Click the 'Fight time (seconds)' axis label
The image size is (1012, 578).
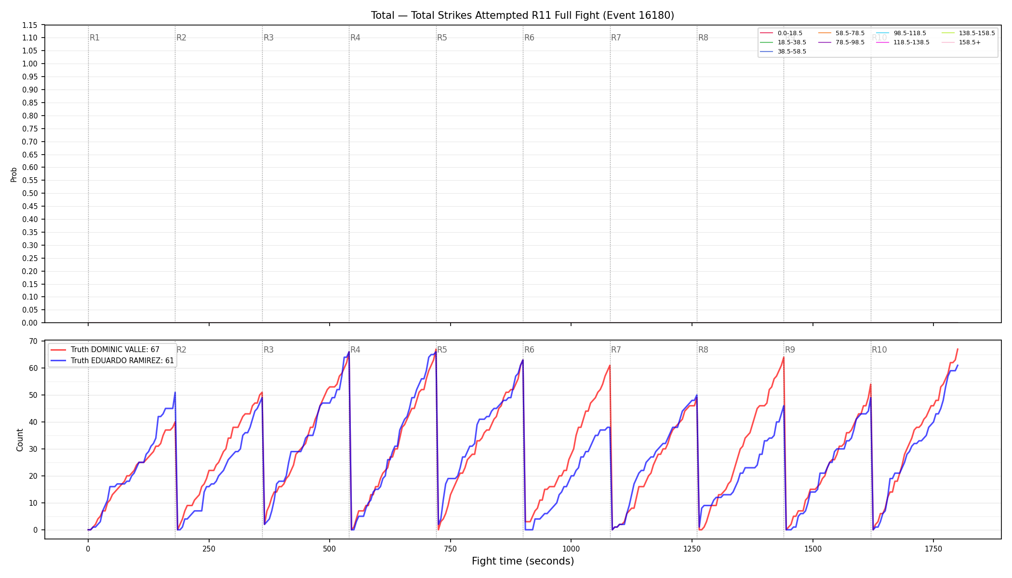[523, 561]
